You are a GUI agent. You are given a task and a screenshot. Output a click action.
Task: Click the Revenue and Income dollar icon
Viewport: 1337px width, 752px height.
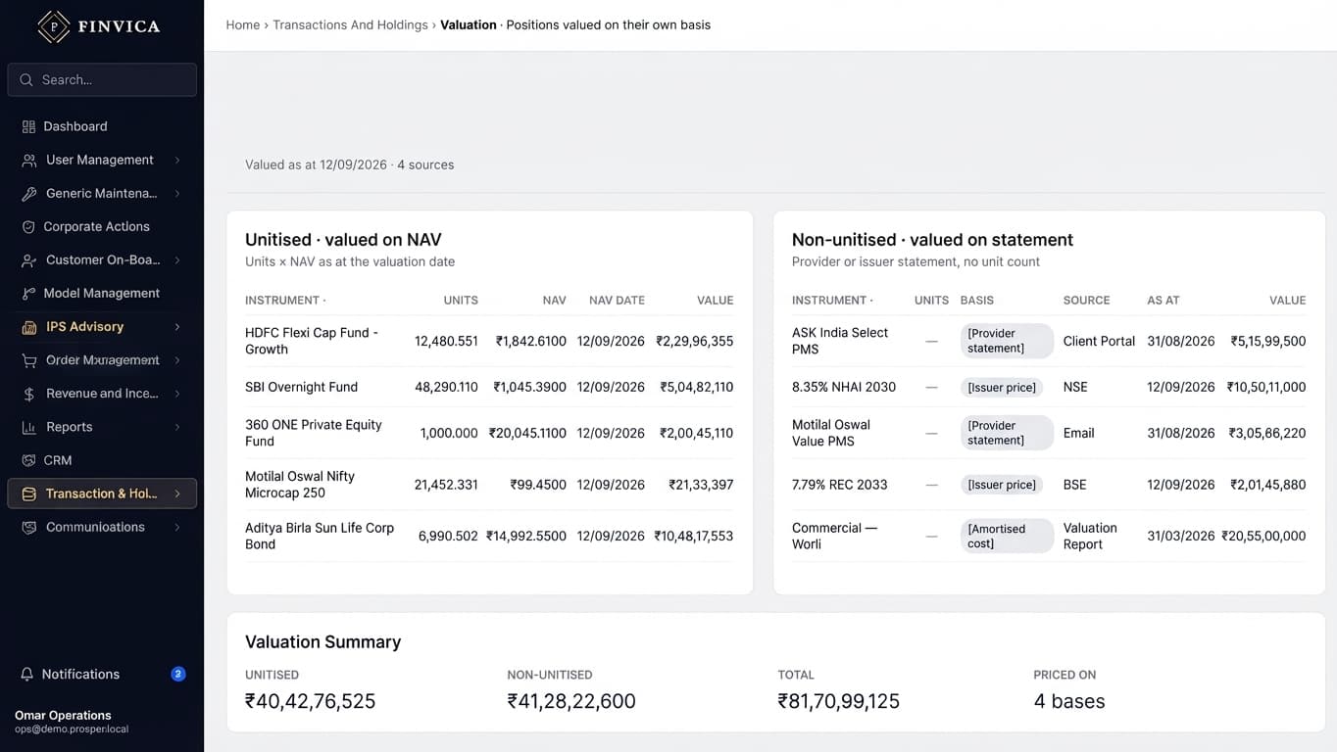[29, 393]
